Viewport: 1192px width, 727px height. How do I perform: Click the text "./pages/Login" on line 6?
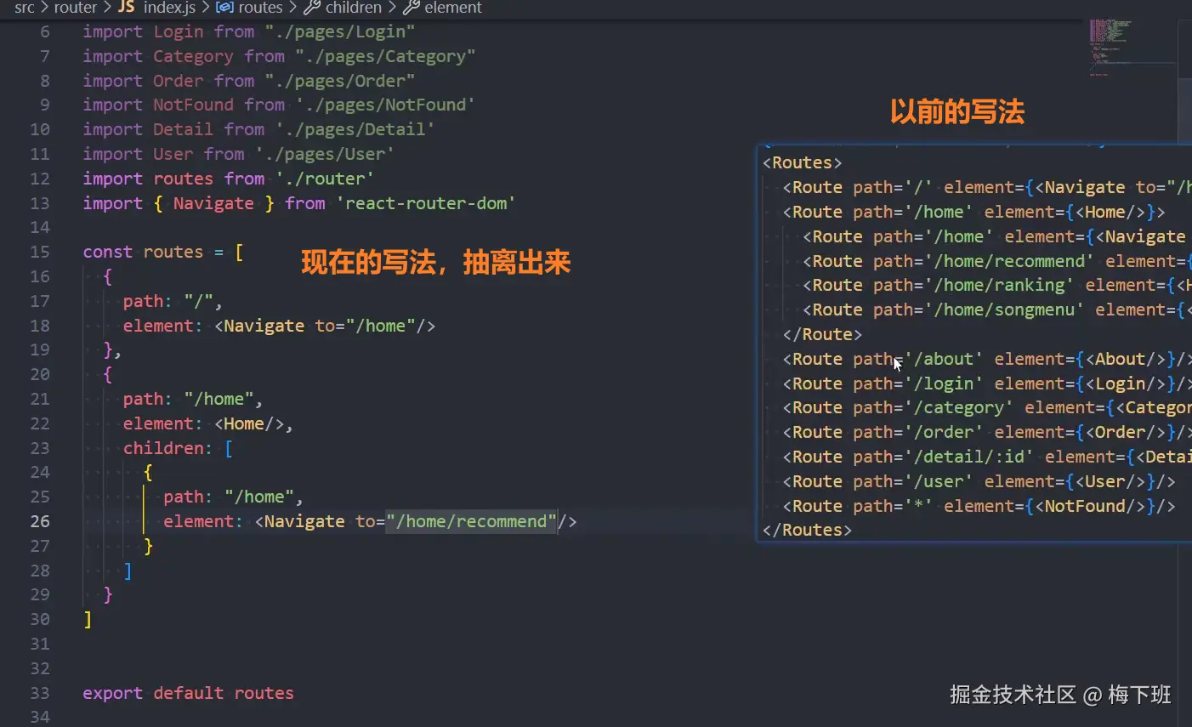click(x=340, y=31)
